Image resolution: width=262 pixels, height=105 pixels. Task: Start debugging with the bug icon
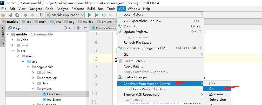pyautogui.click(x=96, y=15)
